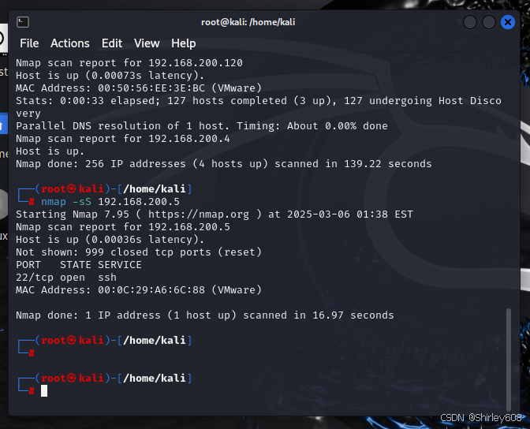Click the 'PORT STATE SERVICE' header line
This screenshot has height=429, width=530.
pos(79,265)
